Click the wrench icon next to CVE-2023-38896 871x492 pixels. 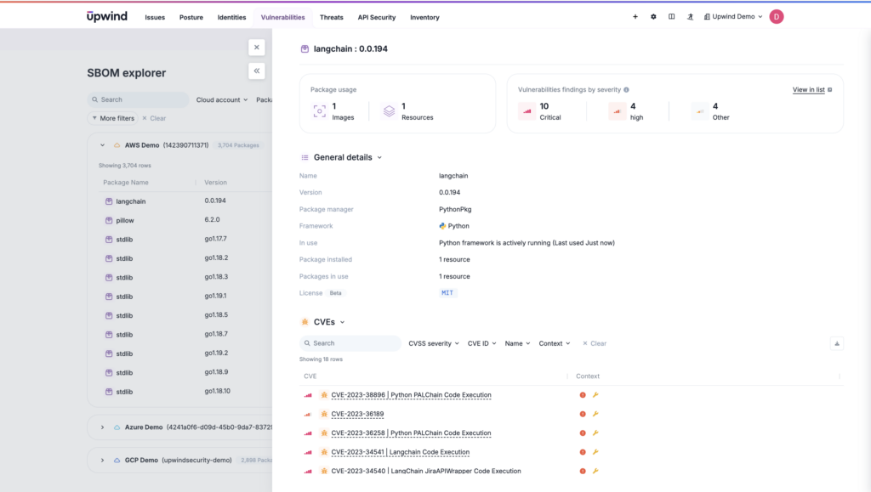click(x=596, y=394)
